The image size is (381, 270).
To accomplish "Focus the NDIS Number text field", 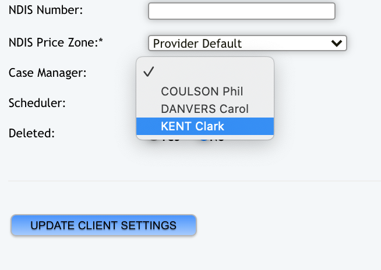I will pos(242,11).
